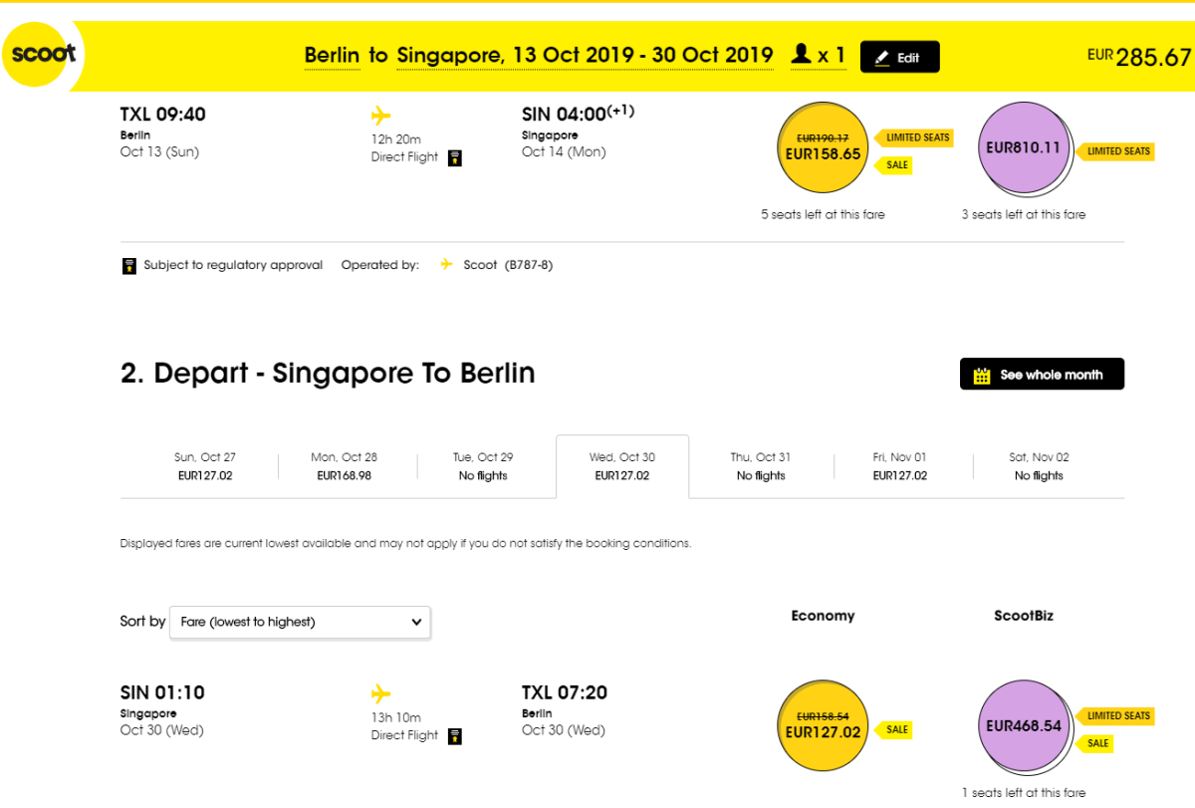This screenshot has width=1195, height=808.
Task: Click the Scoot logo
Action: coord(43,54)
